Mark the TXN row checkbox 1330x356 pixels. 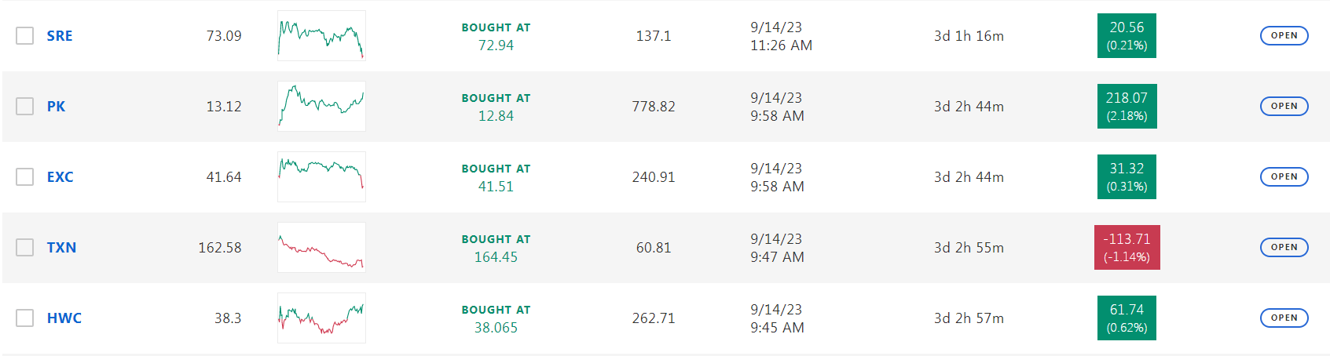(x=25, y=248)
